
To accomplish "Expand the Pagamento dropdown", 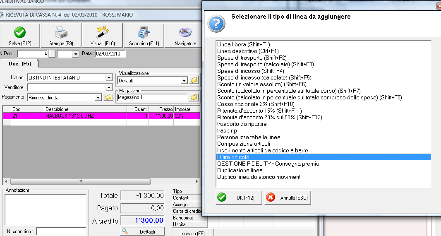I will (98, 97).
